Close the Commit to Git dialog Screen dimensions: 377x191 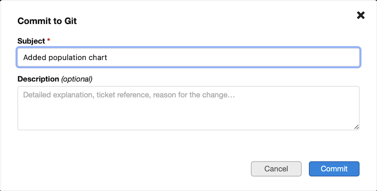coord(361,16)
